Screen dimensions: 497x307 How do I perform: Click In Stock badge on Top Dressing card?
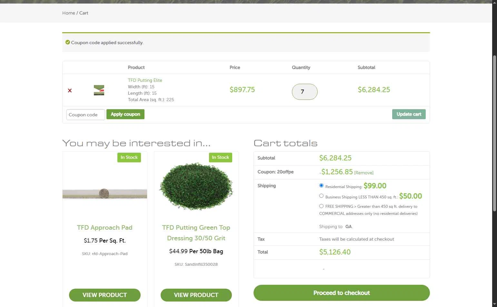click(x=221, y=157)
